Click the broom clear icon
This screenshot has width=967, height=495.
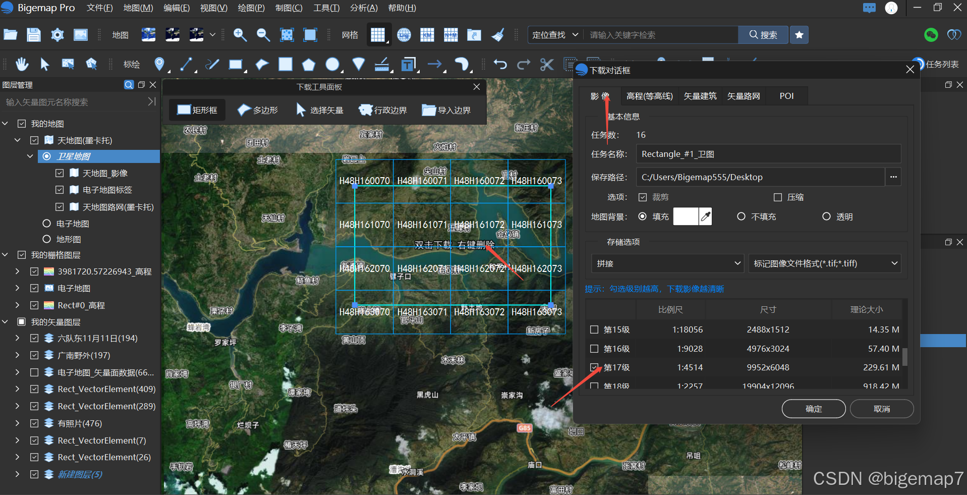pos(498,35)
